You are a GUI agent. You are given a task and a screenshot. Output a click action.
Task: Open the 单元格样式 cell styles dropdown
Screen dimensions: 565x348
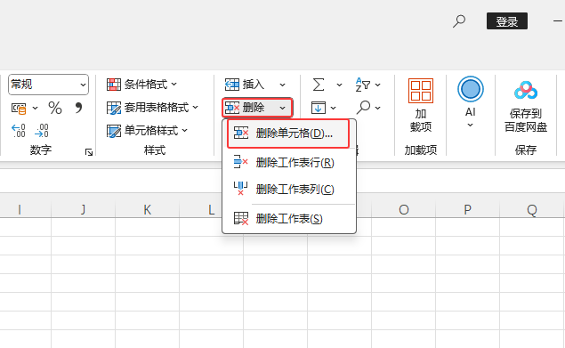coord(147,131)
